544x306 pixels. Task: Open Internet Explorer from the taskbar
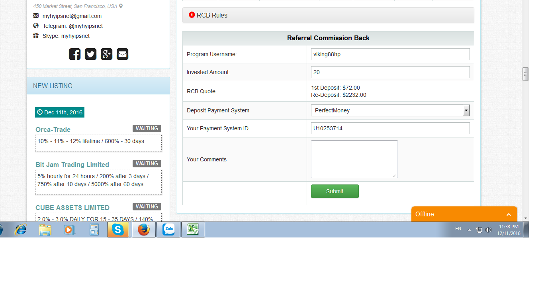(20, 229)
